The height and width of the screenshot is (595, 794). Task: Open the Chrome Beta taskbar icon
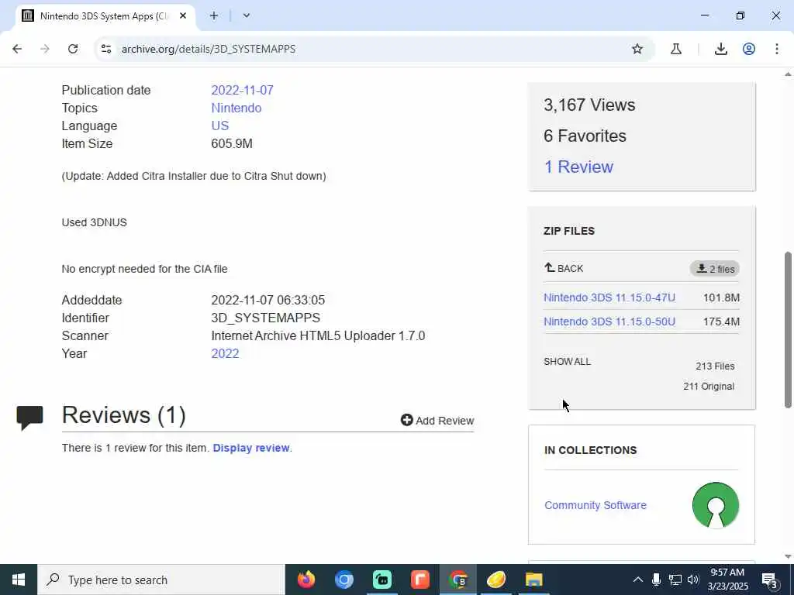point(457,580)
